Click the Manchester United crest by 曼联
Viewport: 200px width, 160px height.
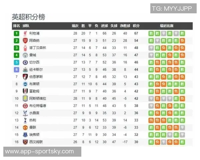(25, 127)
